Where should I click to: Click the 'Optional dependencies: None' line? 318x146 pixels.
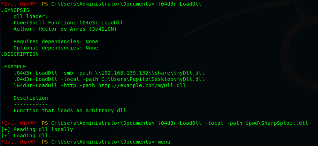click(56, 48)
